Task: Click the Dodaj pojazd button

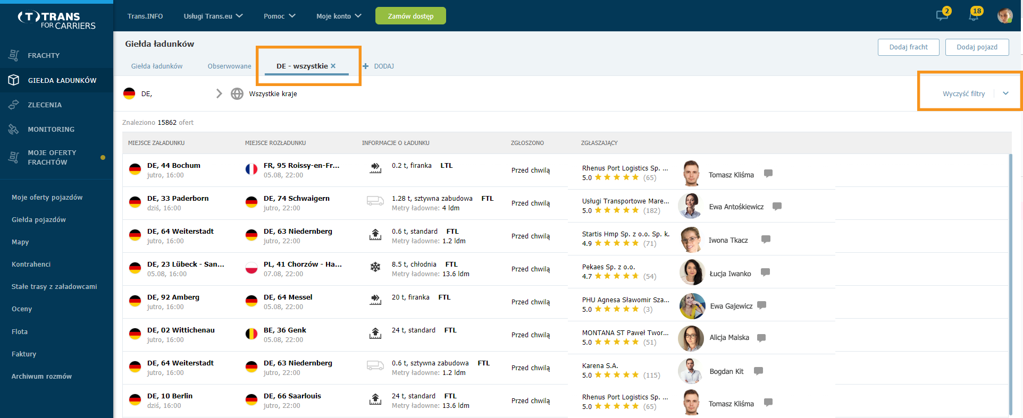Action: (977, 47)
